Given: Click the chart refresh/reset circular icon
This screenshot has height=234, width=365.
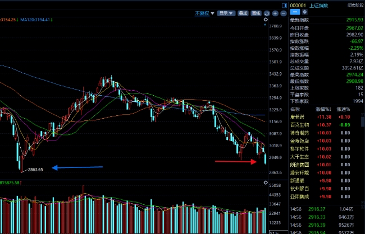Looking at the screenshot, I should pos(267,13).
